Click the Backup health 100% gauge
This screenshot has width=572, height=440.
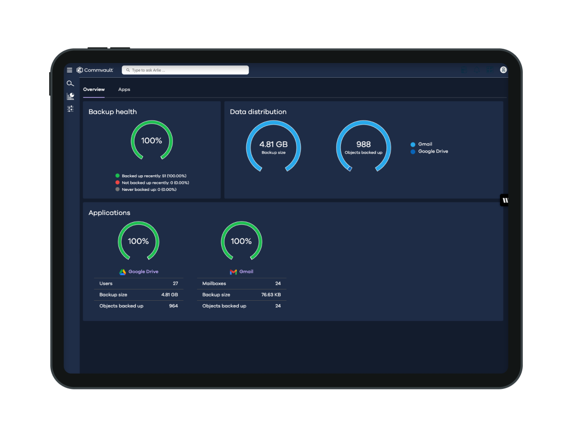pyautogui.click(x=152, y=141)
